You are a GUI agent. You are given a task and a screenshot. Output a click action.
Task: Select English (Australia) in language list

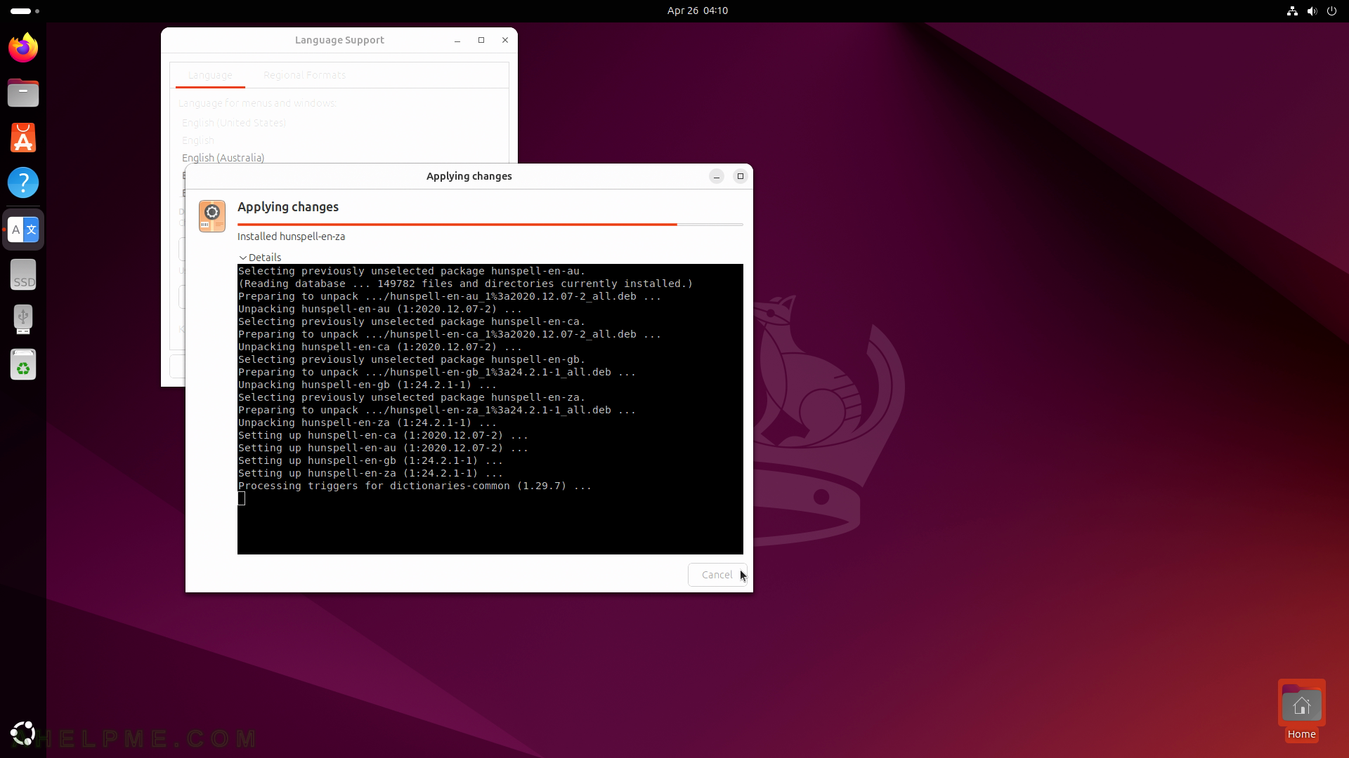point(223,158)
